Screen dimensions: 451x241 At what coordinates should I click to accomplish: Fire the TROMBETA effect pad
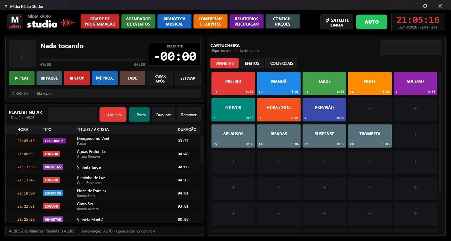370,136
